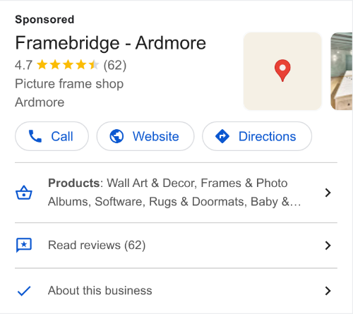Screen dimensions: 353x314
Task: Click the red map pin marker
Action: (x=282, y=71)
